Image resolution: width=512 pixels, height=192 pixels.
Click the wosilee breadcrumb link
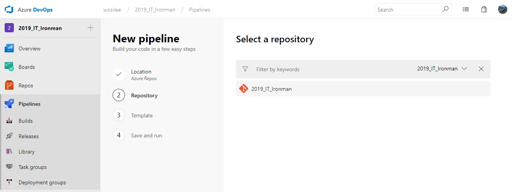(112, 10)
